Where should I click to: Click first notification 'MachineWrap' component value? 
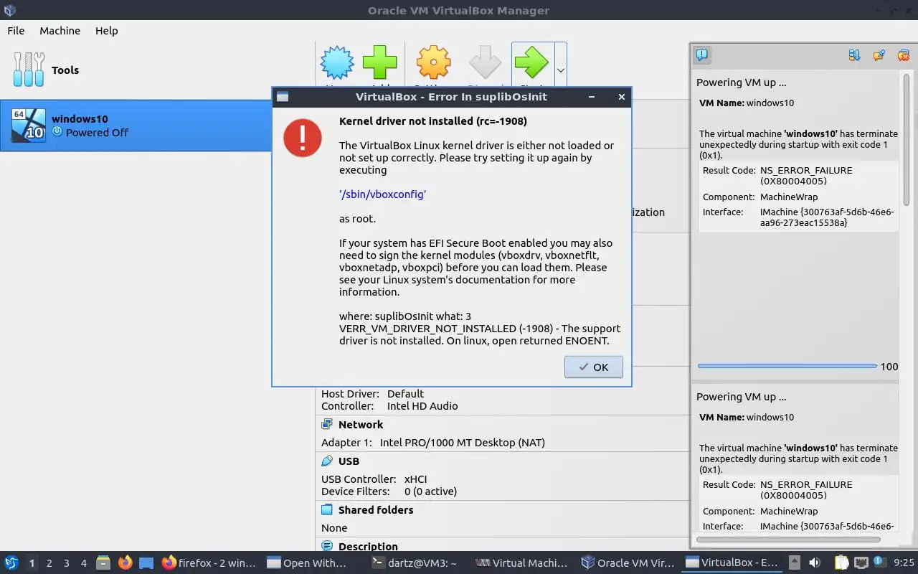[789, 197]
